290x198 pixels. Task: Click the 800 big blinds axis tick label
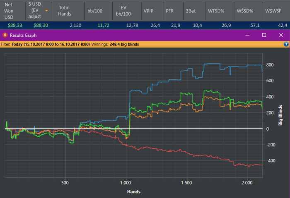pyautogui.click(x=270, y=65)
